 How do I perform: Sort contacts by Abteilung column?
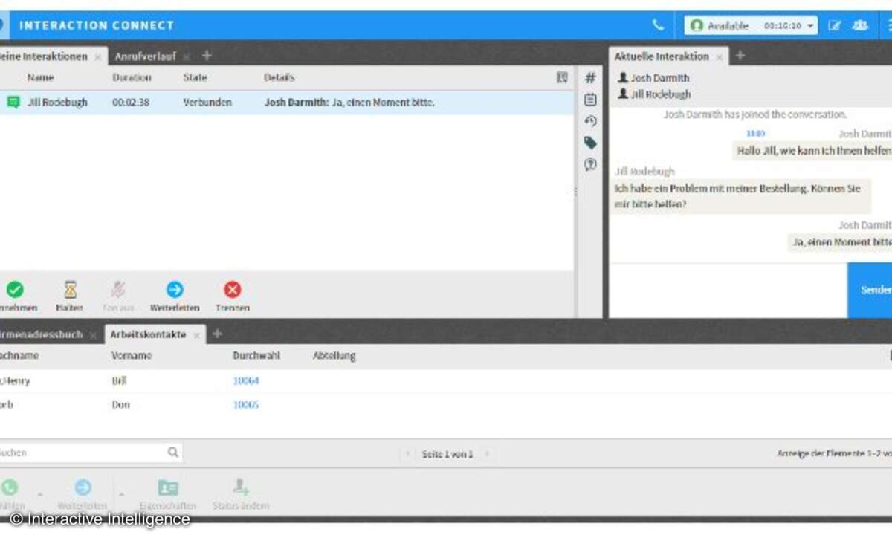334,356
